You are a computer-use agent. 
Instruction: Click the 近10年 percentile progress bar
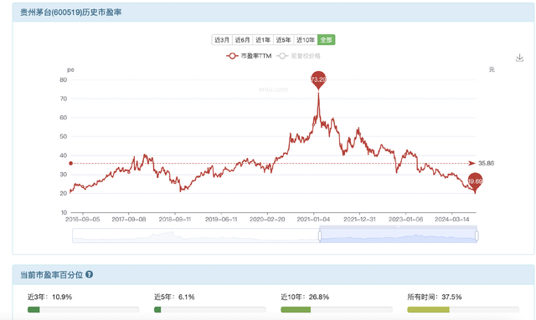(x=337, y=310)
